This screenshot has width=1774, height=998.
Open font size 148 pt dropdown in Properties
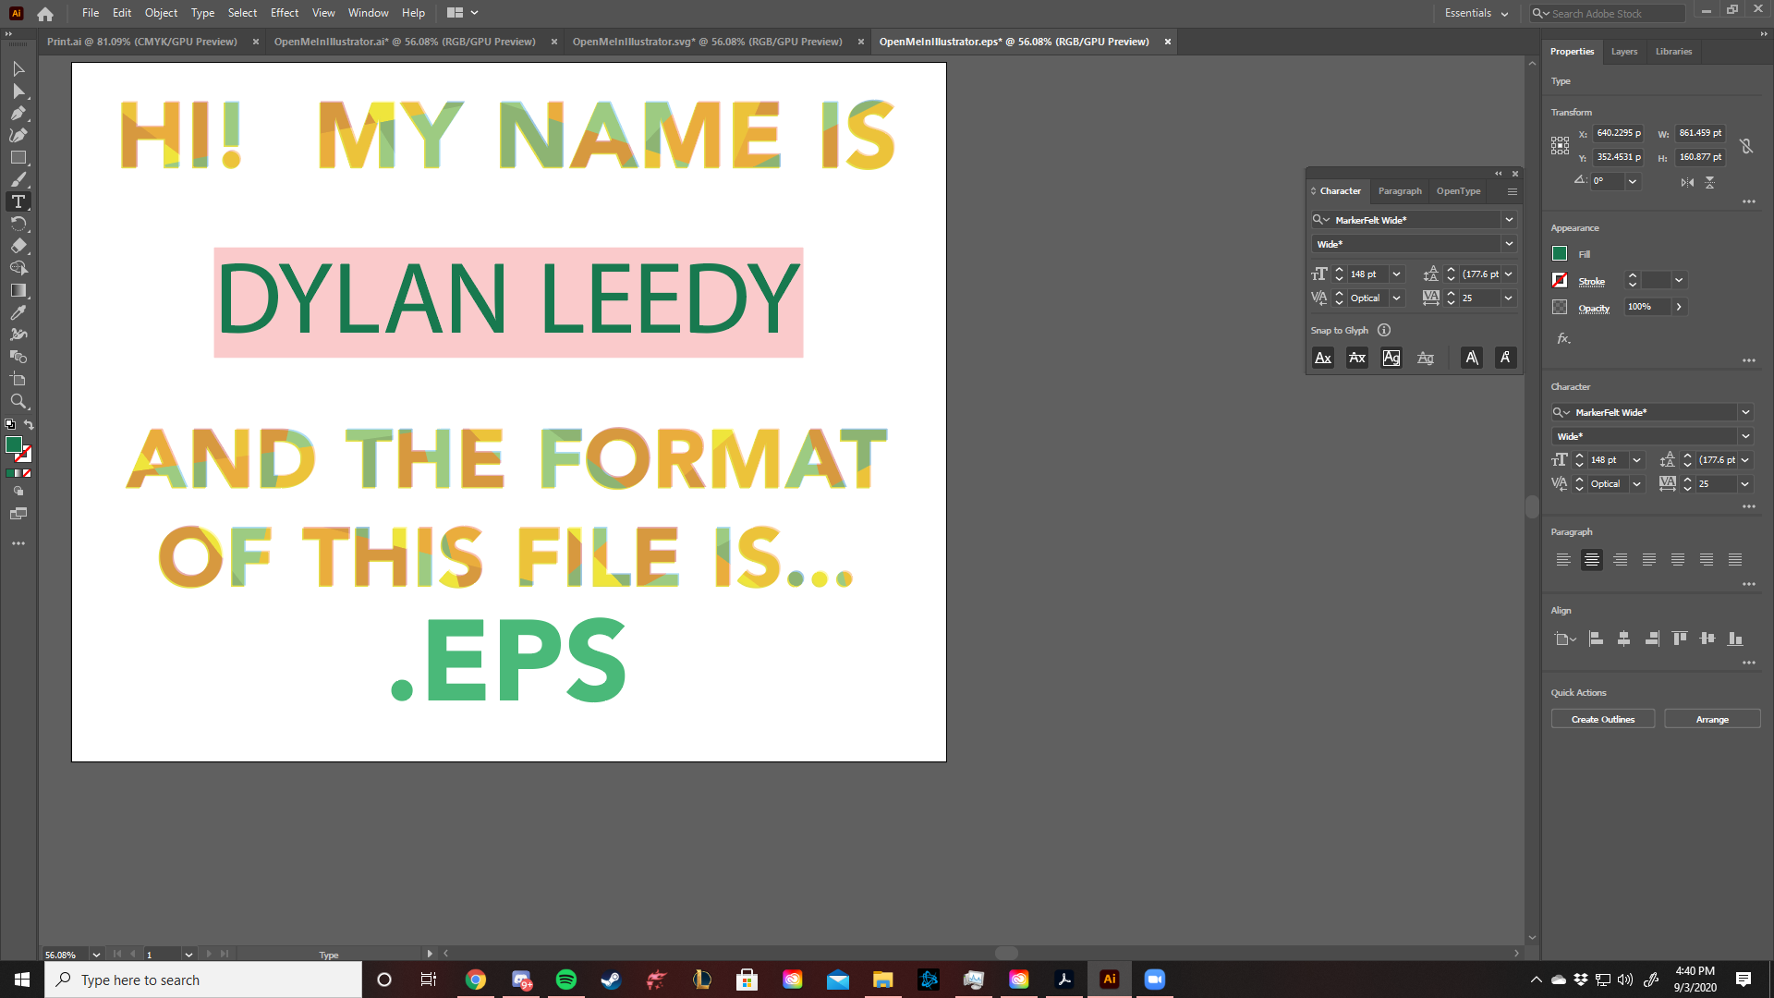click(x=1636, y=460)
